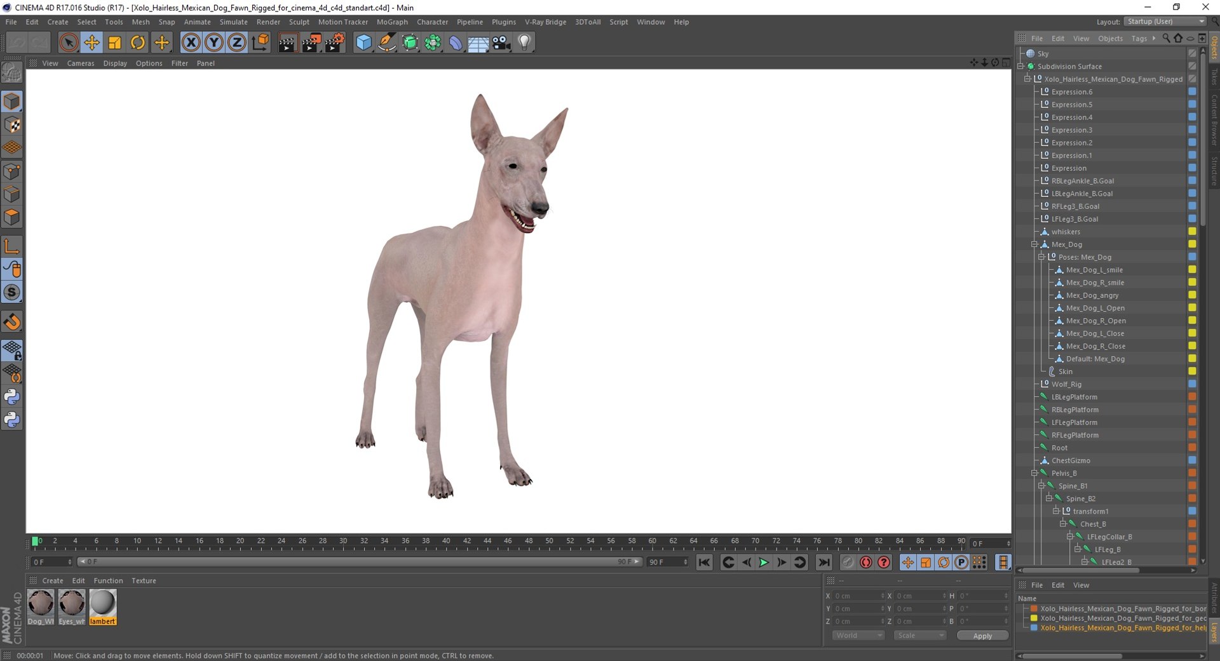Collapse the Pelvis_B tree node
The image size is (1220, 661).
coord(1034,473)
